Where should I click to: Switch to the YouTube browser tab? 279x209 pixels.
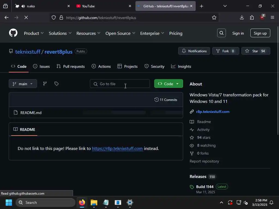pyautogui.click(x=104, y=6)
